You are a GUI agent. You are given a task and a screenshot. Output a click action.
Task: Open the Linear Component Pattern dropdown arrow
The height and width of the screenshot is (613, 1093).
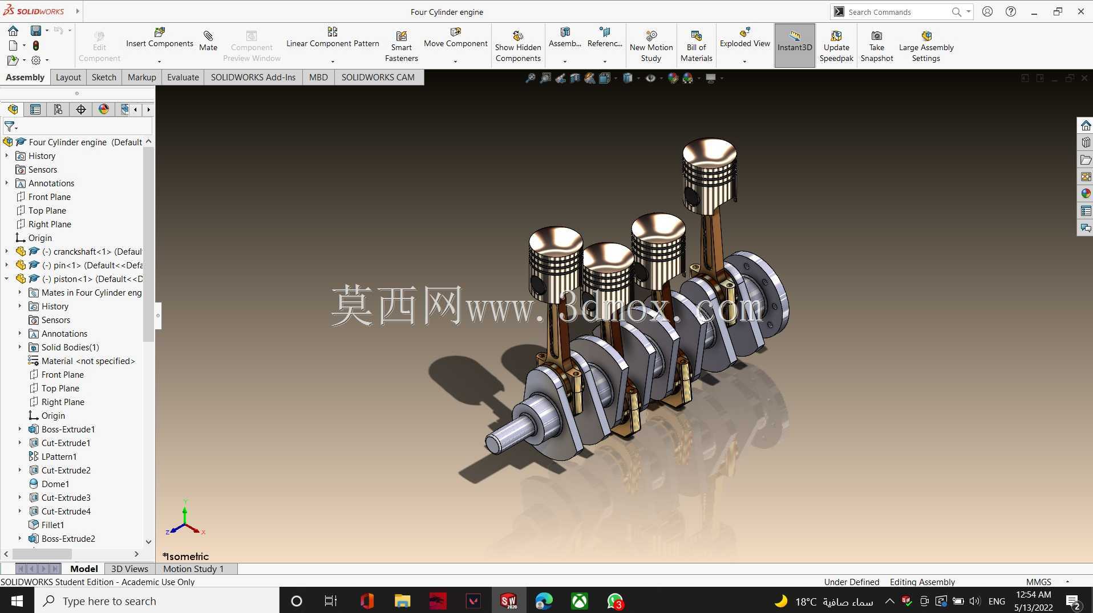click(x=333, y=62)
